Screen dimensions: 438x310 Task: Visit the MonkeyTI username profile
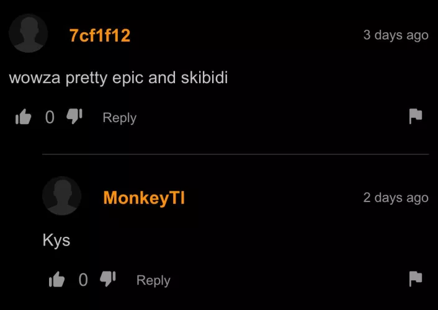click(x=144, y=198)
